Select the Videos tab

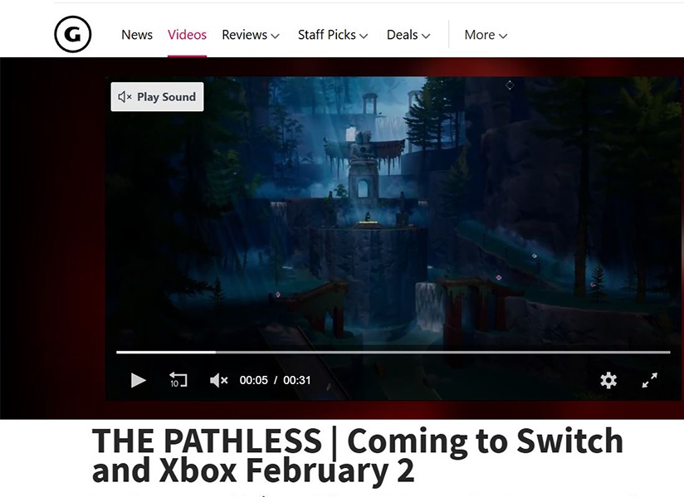coord(187,35)
